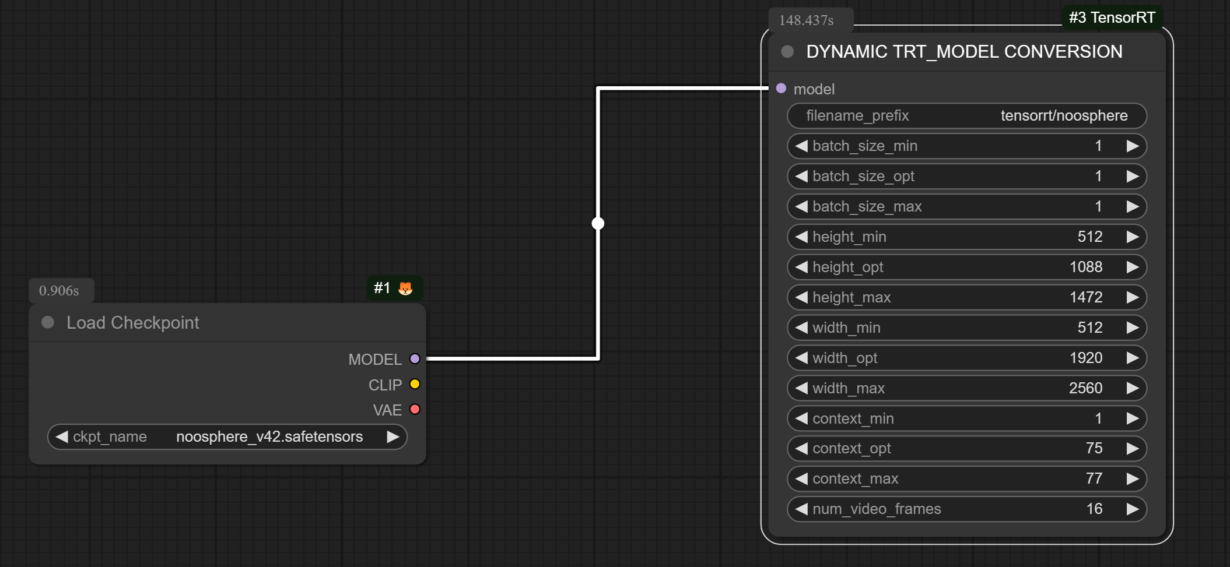Increase width_opt value
Screen dimensions: 1230x567
1133,358
